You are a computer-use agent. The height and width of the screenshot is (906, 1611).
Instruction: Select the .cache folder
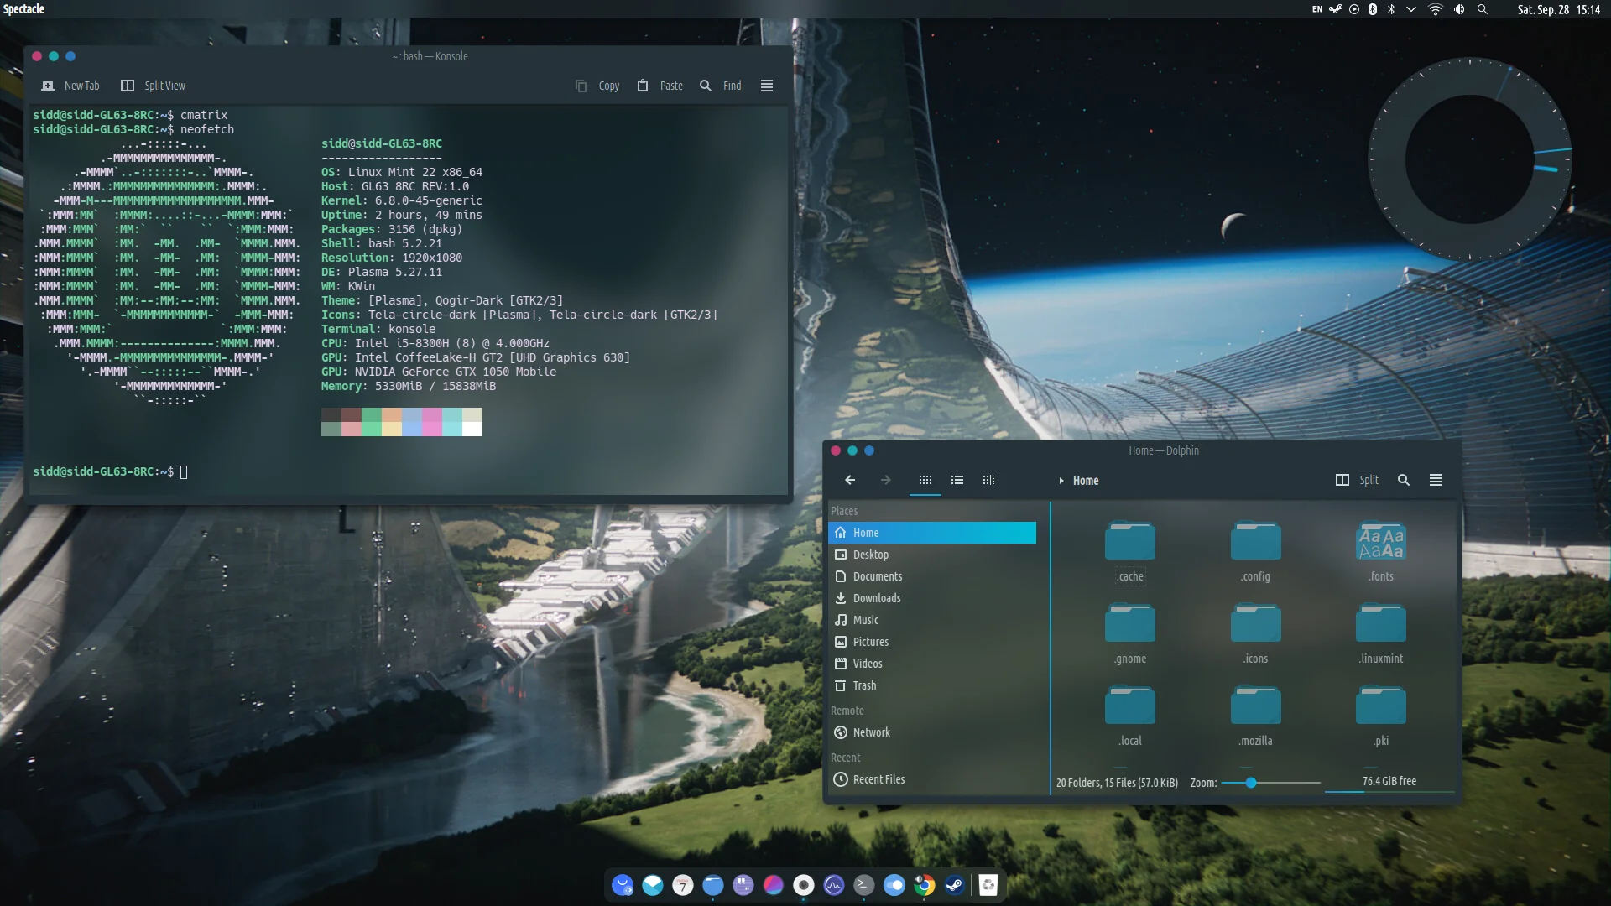[1130, 551]
